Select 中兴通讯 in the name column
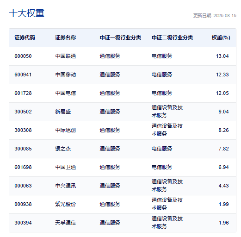241x237 pixels. tap(66, 186)
